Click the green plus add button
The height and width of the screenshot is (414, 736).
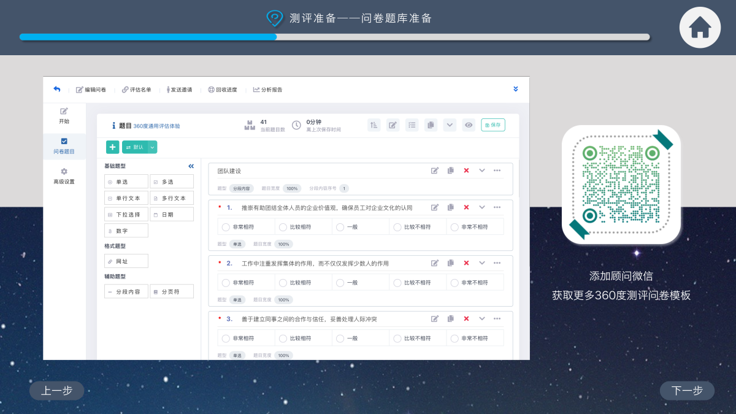tap(113, 147)
